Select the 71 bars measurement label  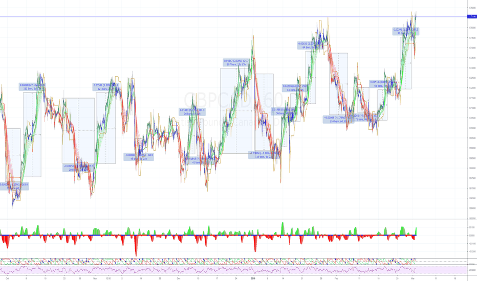363,118
